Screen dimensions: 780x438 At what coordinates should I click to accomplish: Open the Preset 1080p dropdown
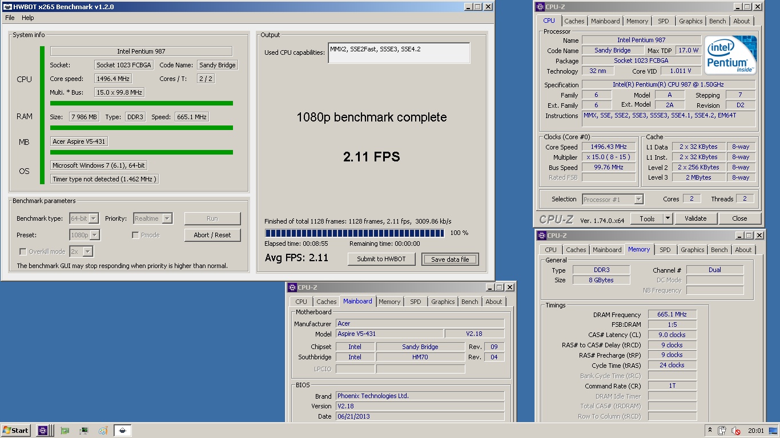coord(85,235)
